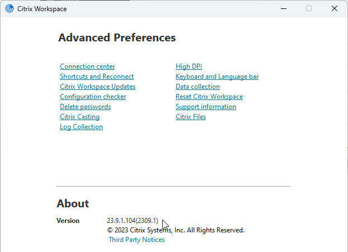Open Third Party Notices
Image resolution: width=348 pixels, height=252 pixels.
[x=137, y=240]
